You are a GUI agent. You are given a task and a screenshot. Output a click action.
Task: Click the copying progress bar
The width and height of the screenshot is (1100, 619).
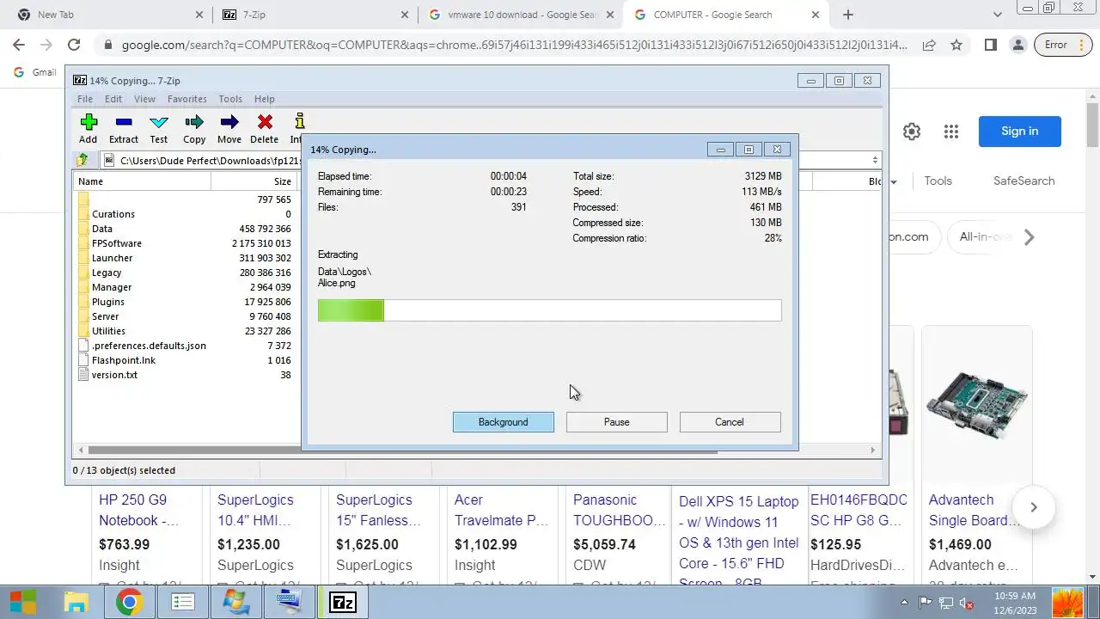coord(550,310)
